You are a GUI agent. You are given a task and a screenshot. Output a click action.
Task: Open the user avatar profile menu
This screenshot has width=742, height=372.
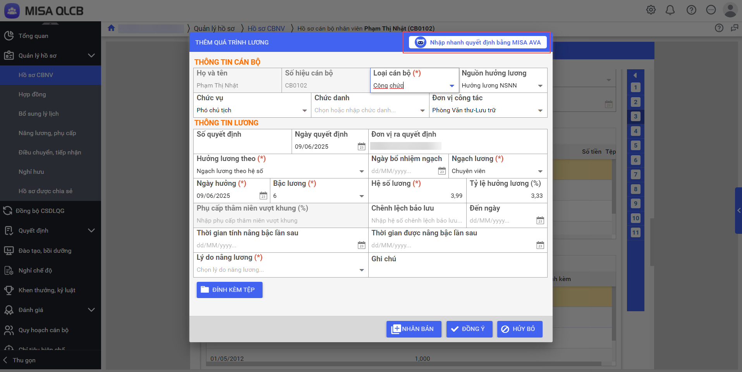(730, 10)
